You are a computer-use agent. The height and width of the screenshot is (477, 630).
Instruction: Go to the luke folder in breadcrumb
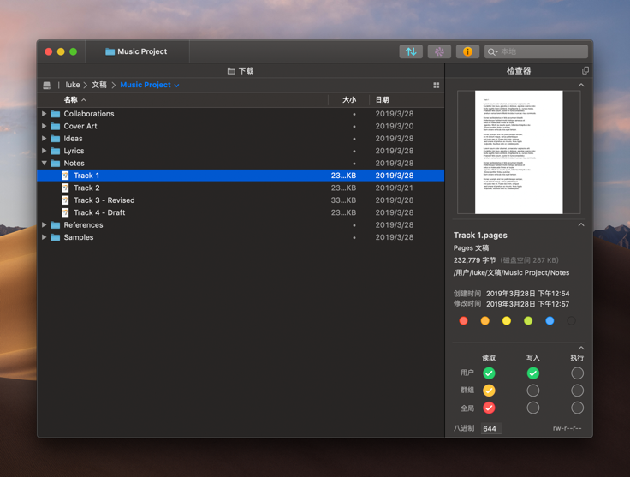click(x=73, y=86)
